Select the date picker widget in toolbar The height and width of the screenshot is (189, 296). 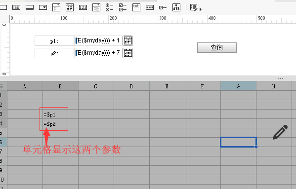(70, 7)
